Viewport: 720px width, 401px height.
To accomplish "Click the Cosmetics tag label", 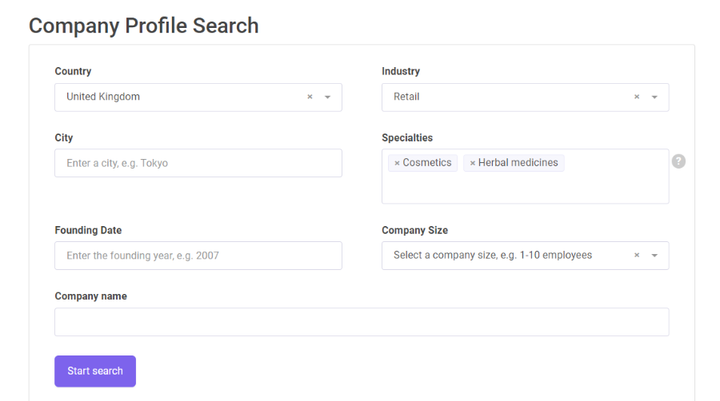I will (427, 163).
